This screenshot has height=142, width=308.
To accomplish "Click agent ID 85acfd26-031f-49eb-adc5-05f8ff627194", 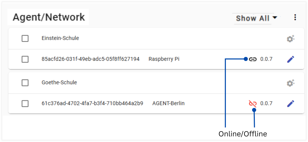I will click(91, 59).
